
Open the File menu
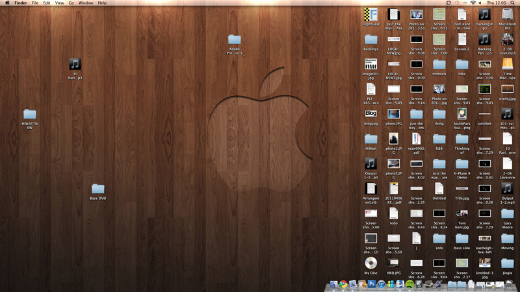click(35, 3)
